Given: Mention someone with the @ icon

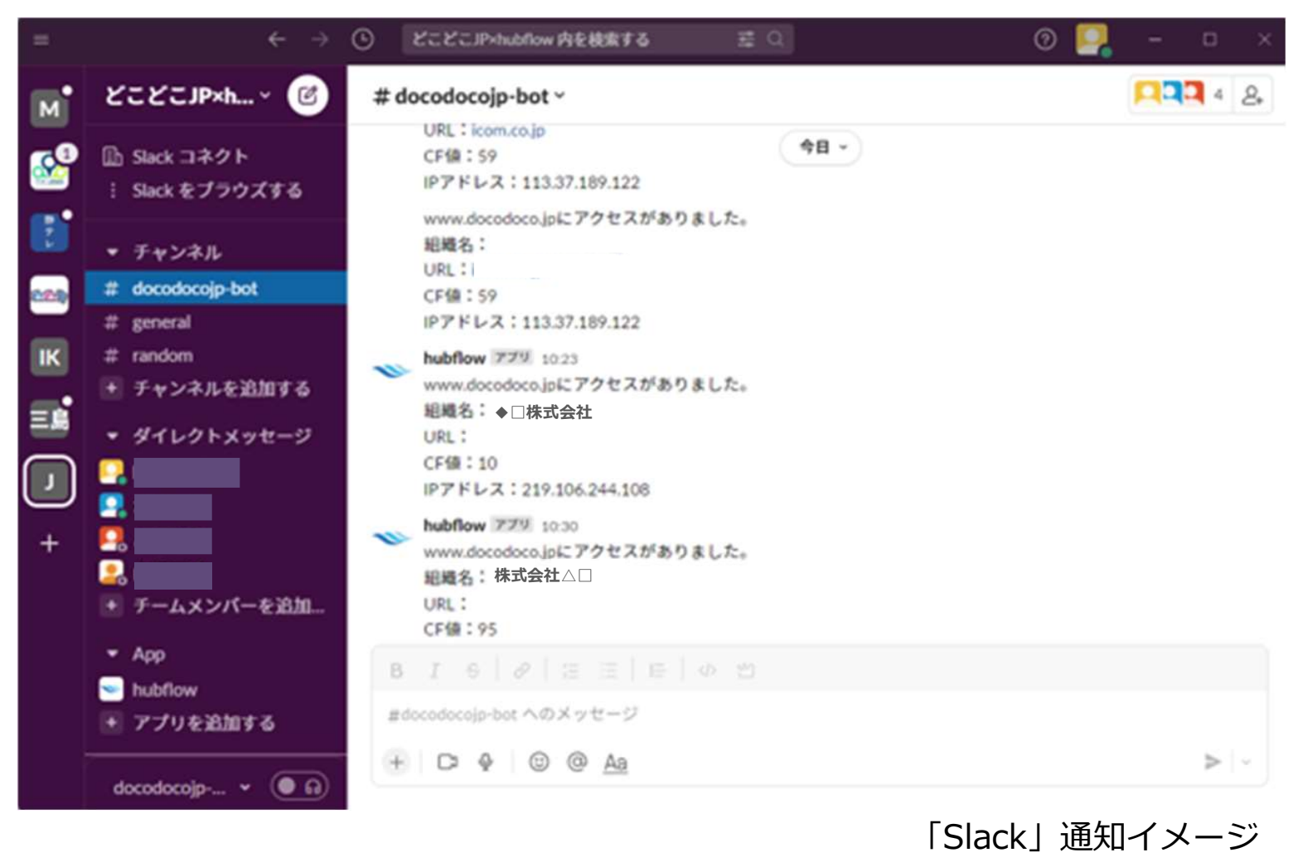Looking at the screenshot, I should [x=577, y=762].
